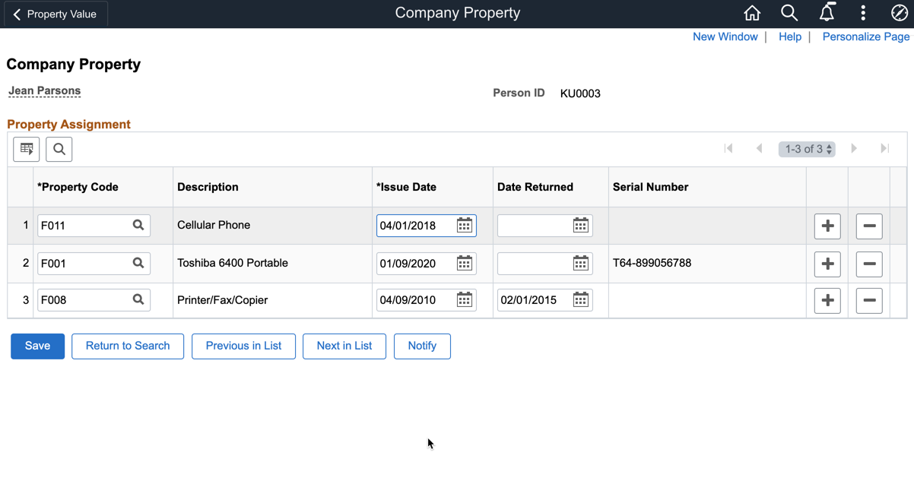Look up the property code for F011
Image resolution: width=914 pixels, height=484 pixels.
coord(138,226)
